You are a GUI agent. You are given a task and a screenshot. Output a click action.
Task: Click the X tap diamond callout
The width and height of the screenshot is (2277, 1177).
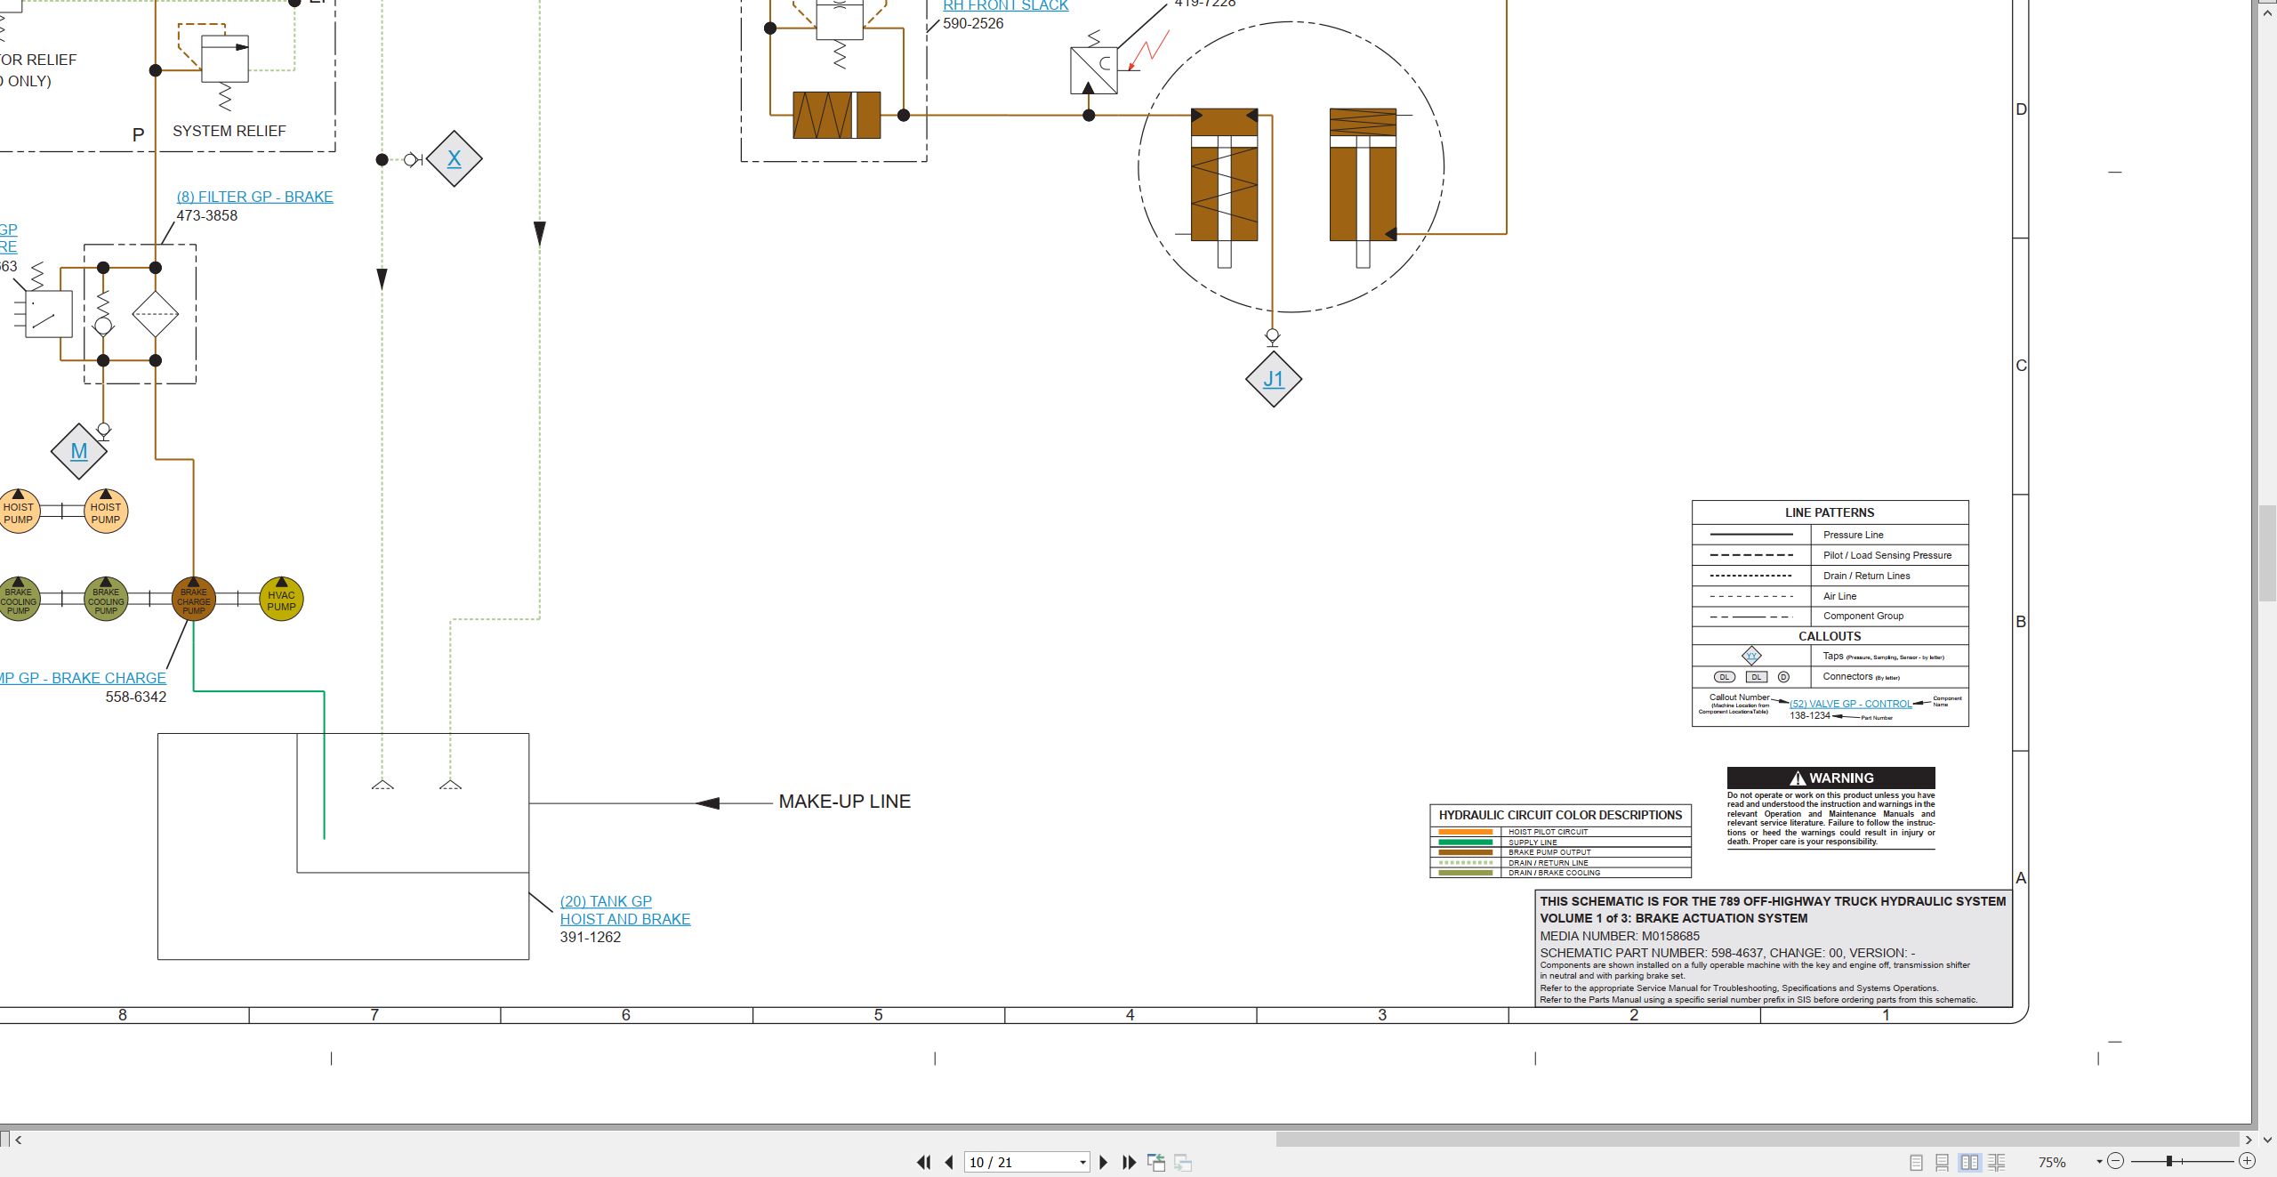454,158
